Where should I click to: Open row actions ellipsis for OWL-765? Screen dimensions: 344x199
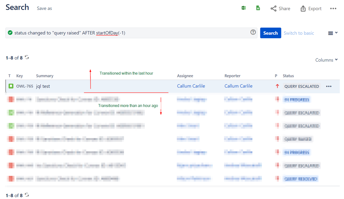tap(329, 86)
